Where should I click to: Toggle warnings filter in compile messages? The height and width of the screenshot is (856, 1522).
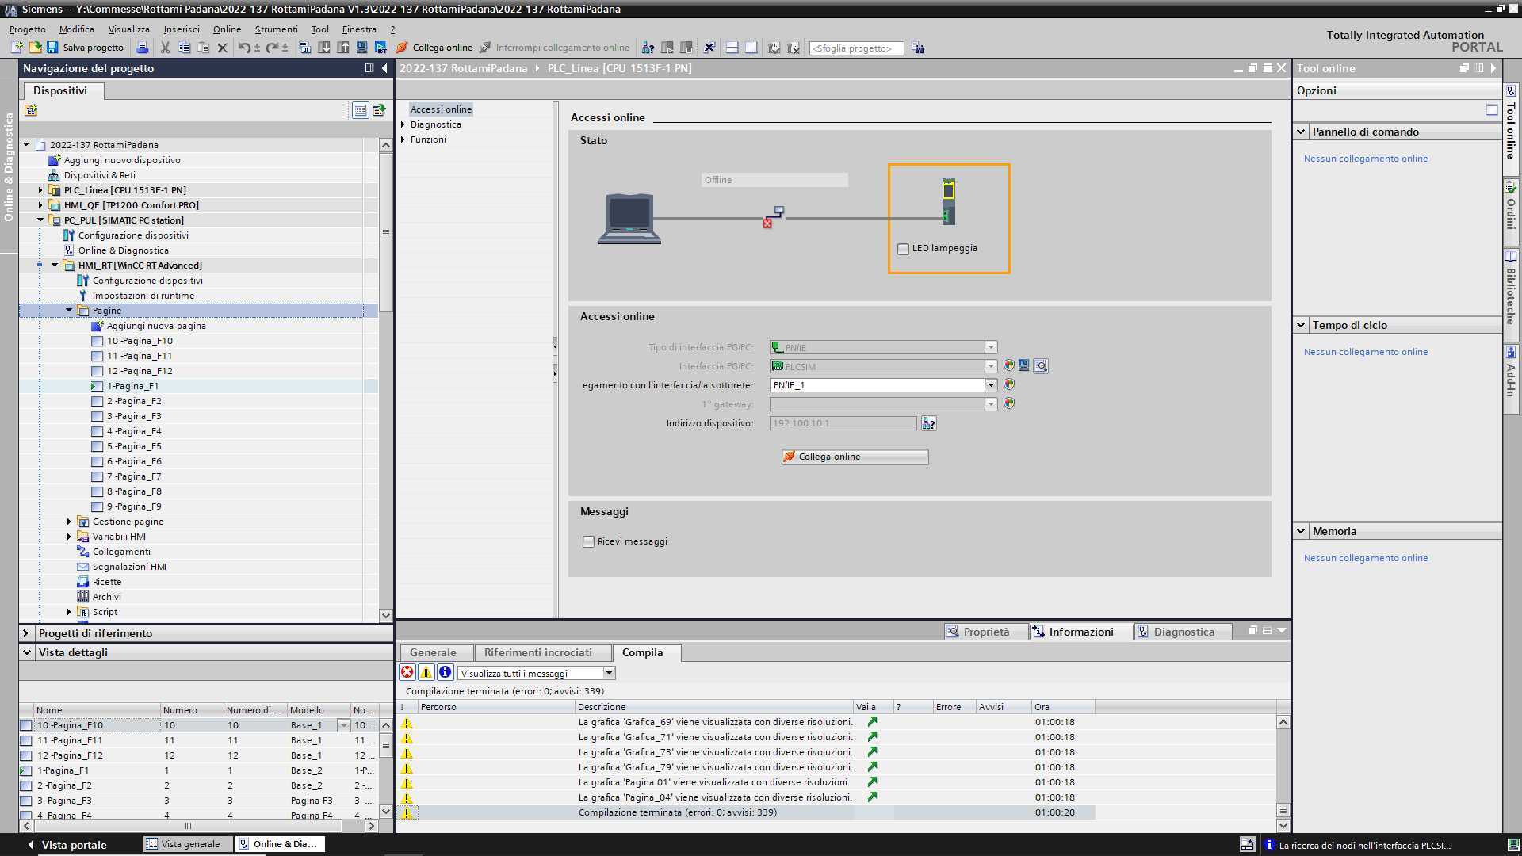click(426, 672)
